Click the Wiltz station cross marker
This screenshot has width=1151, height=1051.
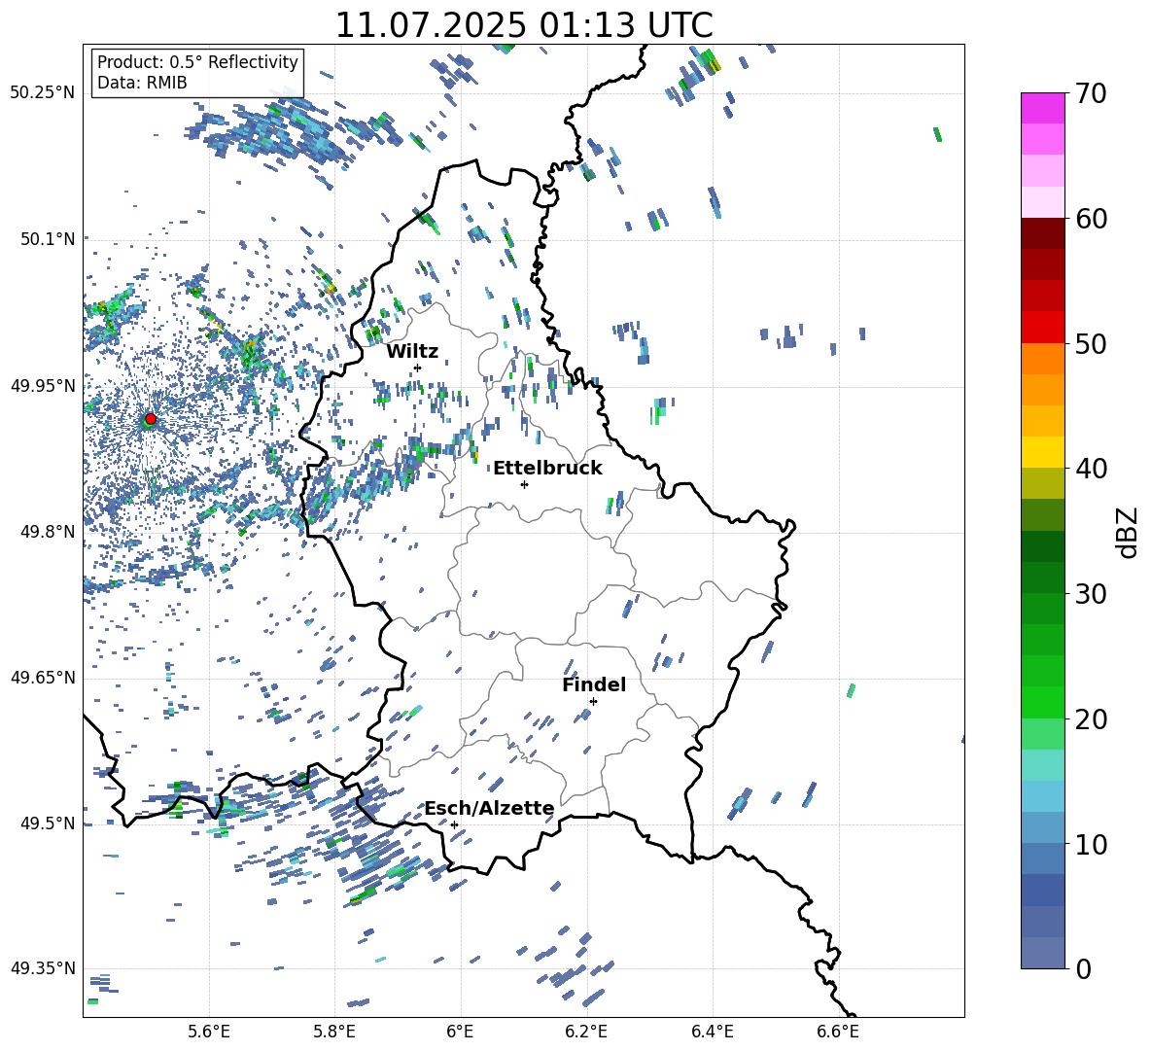(x=418, y=368)
